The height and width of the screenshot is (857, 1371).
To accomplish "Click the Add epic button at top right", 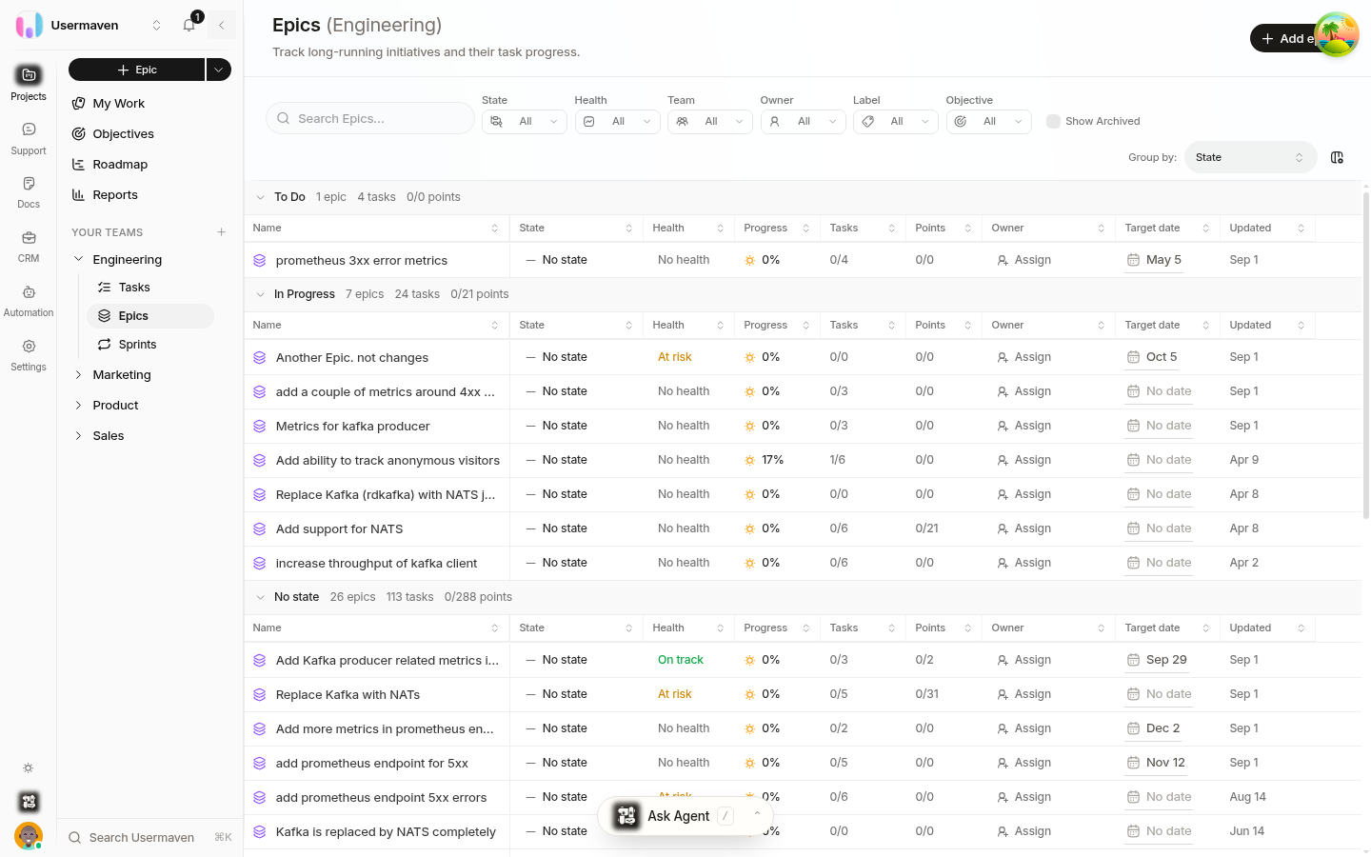I will 1285,38.
